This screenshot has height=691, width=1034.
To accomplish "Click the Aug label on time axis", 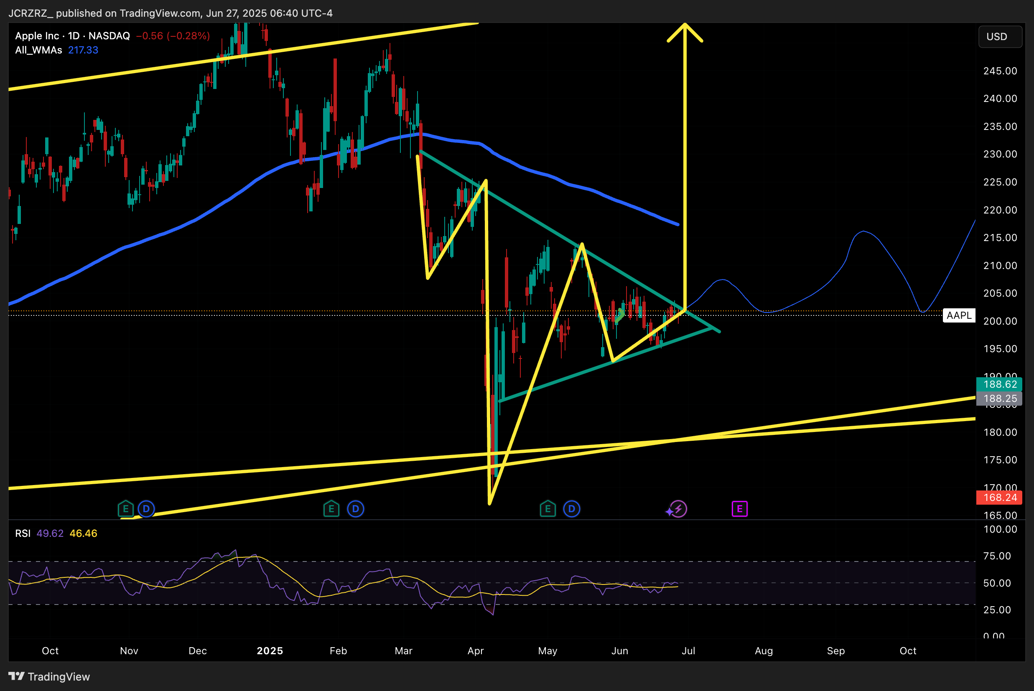I will pos(764,650).
